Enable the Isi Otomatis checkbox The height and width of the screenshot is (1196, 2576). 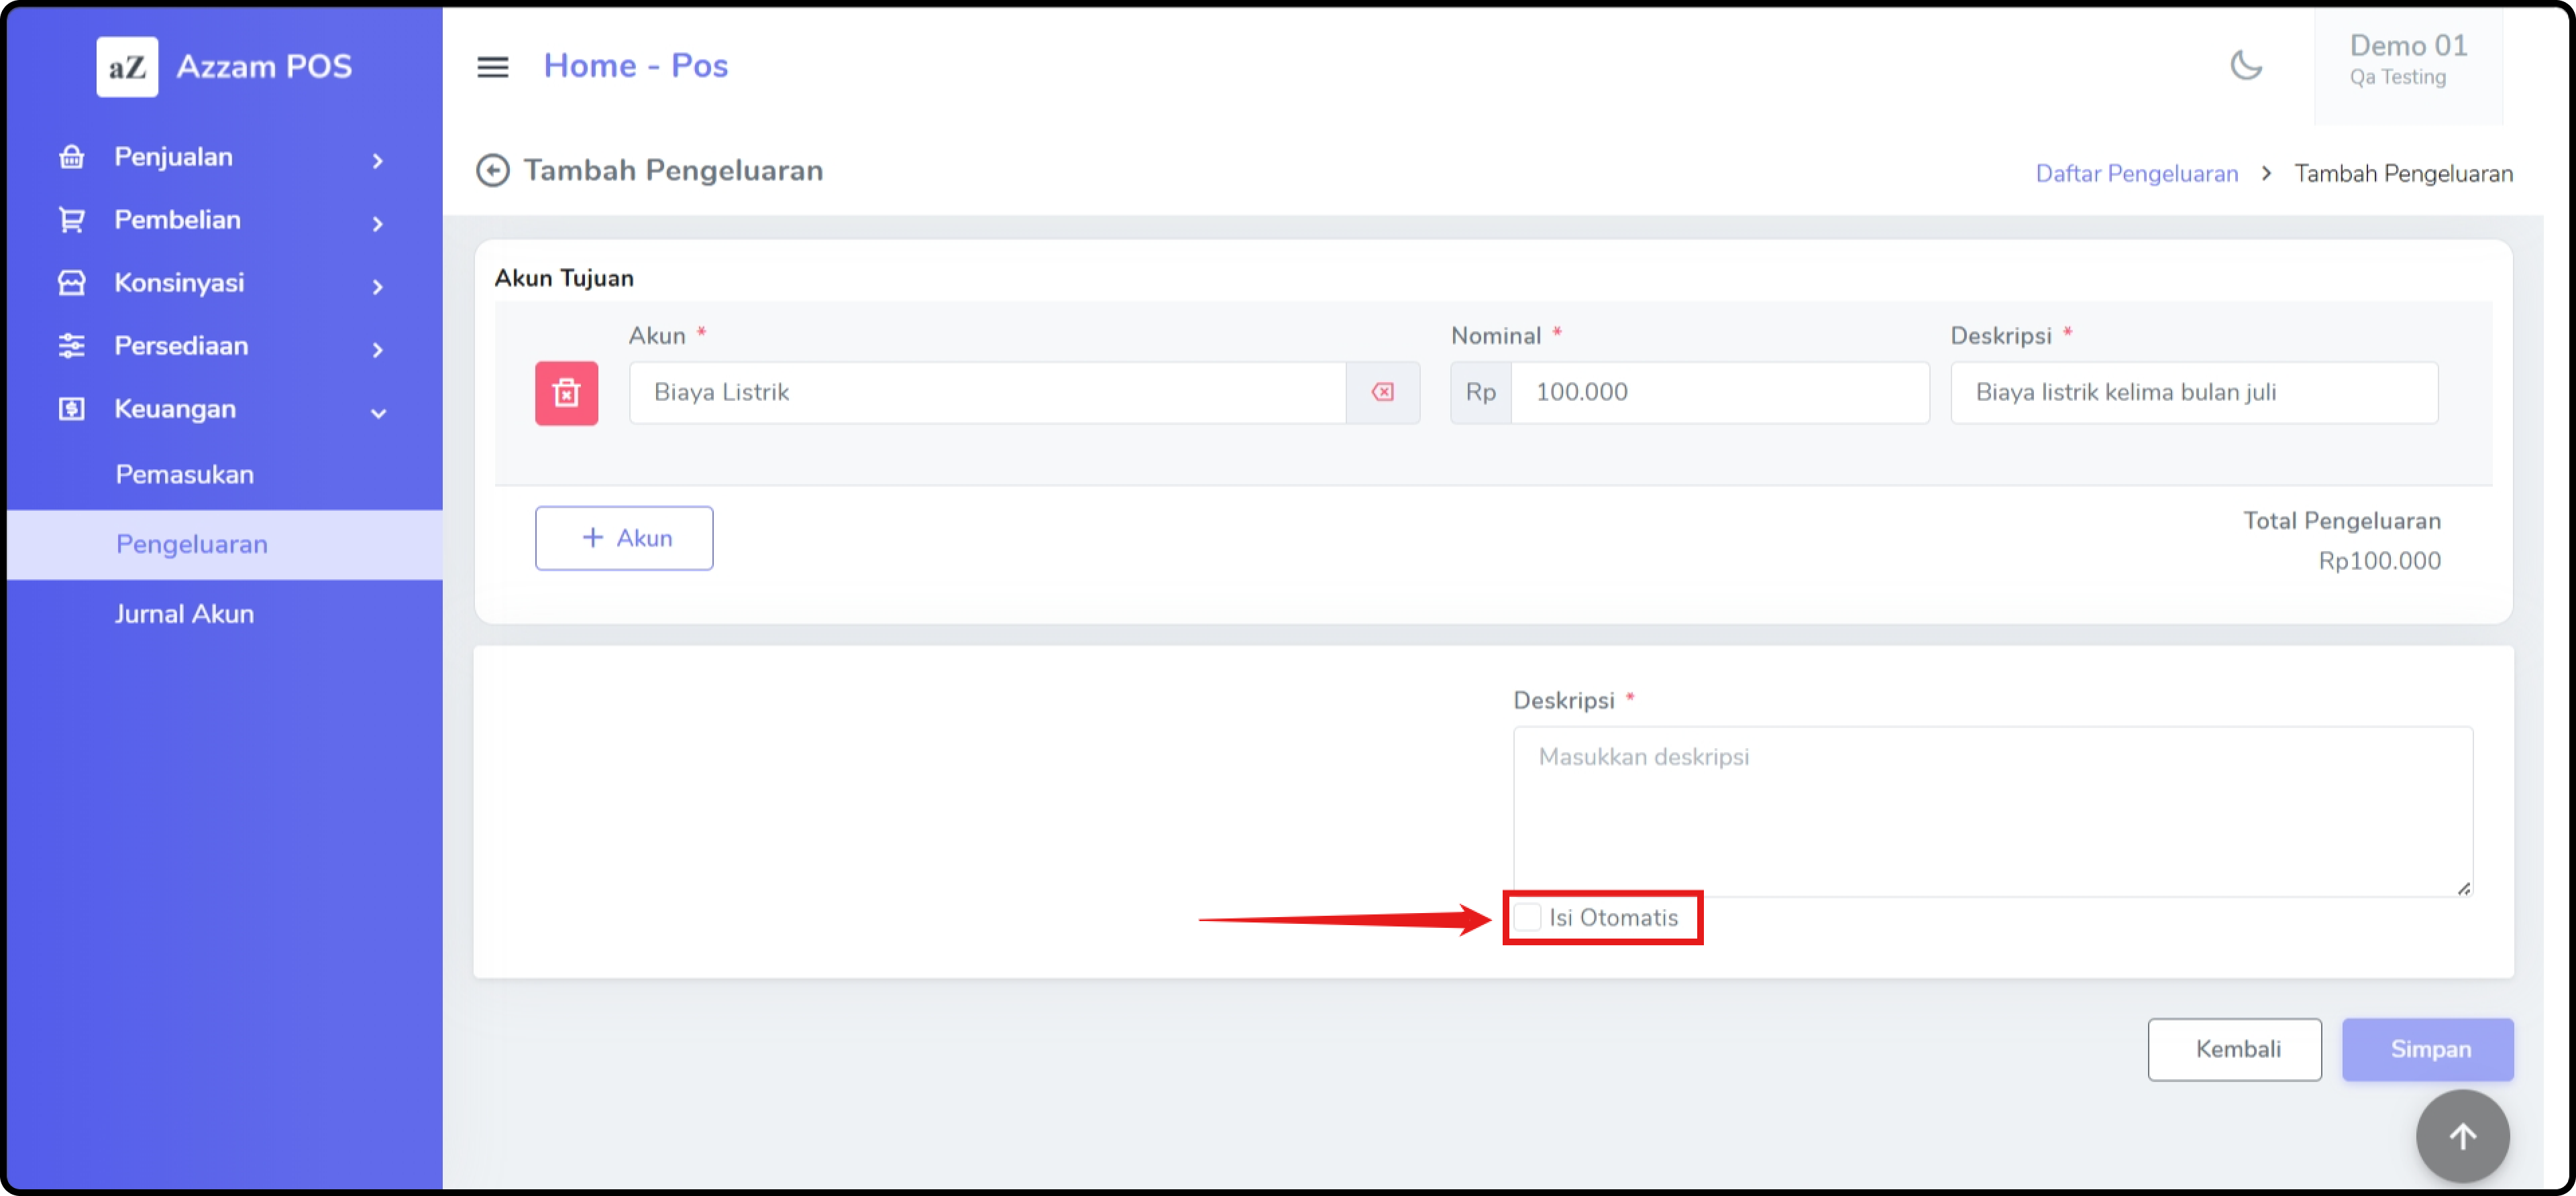point(1527,917)
